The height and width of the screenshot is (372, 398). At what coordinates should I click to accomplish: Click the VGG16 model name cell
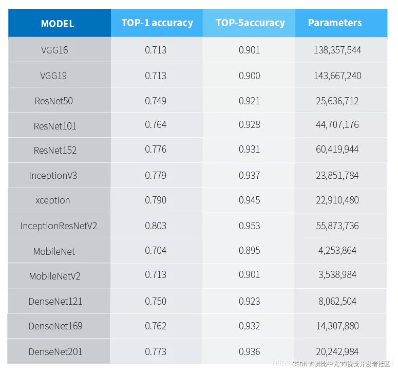click(54, 50)
